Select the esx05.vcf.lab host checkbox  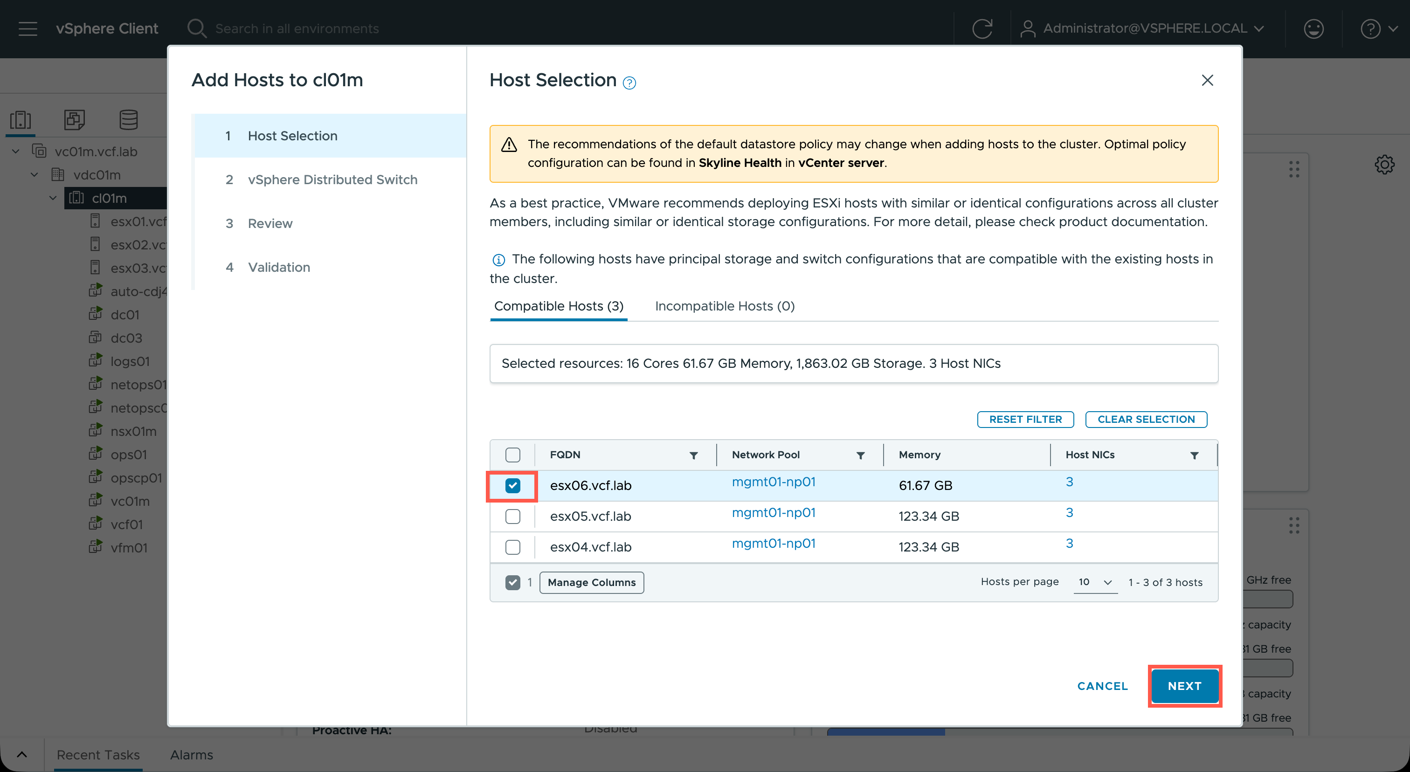(512, 516)
